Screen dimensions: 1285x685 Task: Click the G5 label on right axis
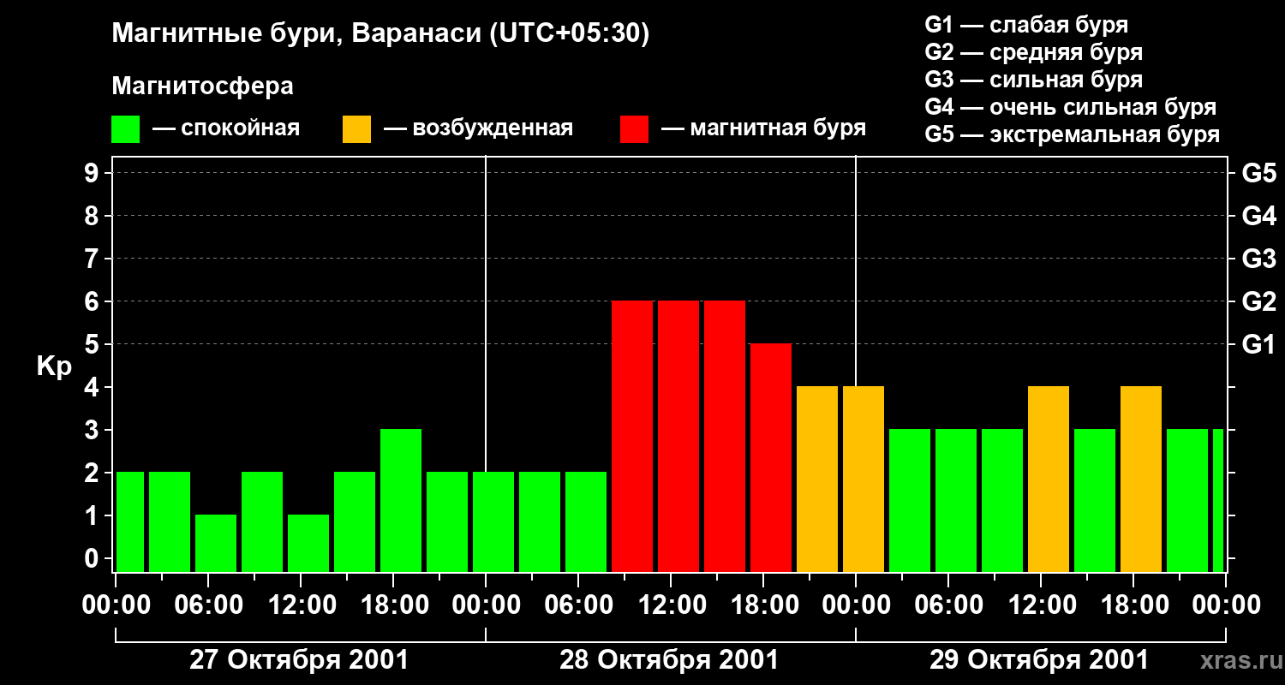pyautogui.click(x=1258, y=173)
